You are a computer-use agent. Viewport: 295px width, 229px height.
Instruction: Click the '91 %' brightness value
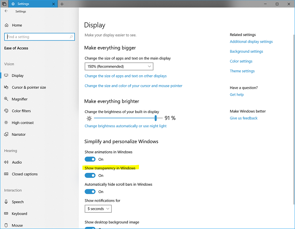(170, 118)
